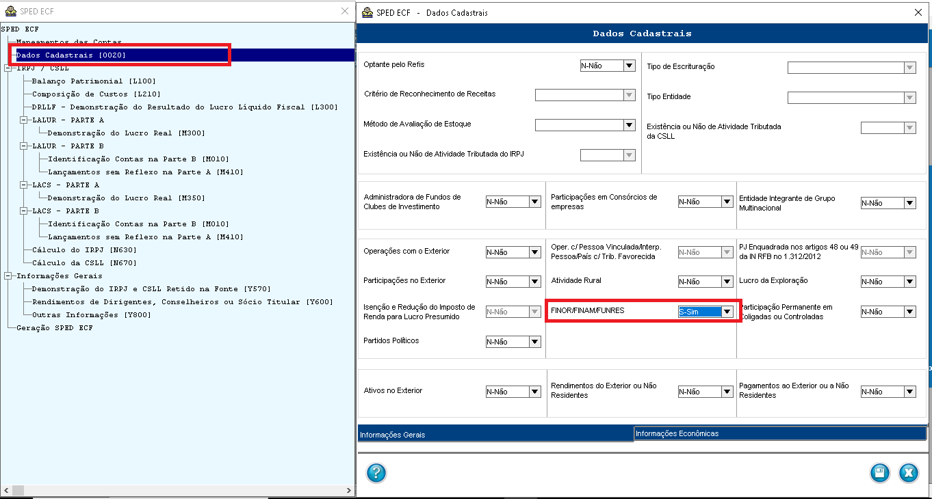Screen dimensions: 932x499
Task: Switch to the Informações Econômicas tab
Action: [779, 433]
